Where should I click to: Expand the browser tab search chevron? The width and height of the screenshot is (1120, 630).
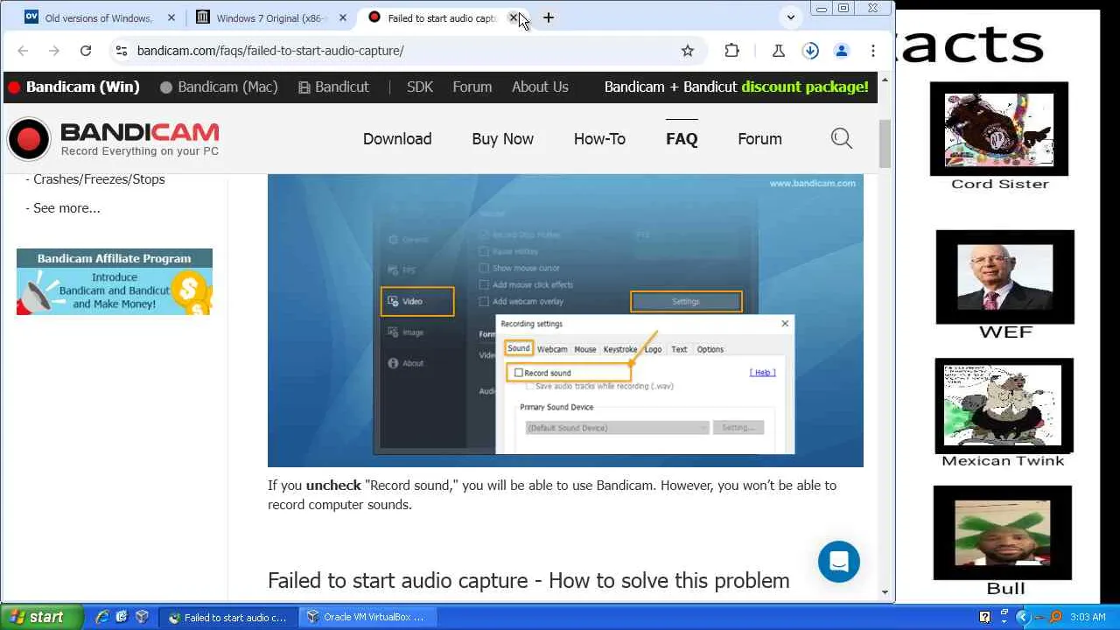[791, 17]
